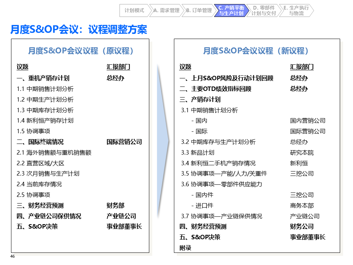Select 二、主要OTD绩效指标回顾
The width and height of the screenshot is (353, 265).
[215, 89]
